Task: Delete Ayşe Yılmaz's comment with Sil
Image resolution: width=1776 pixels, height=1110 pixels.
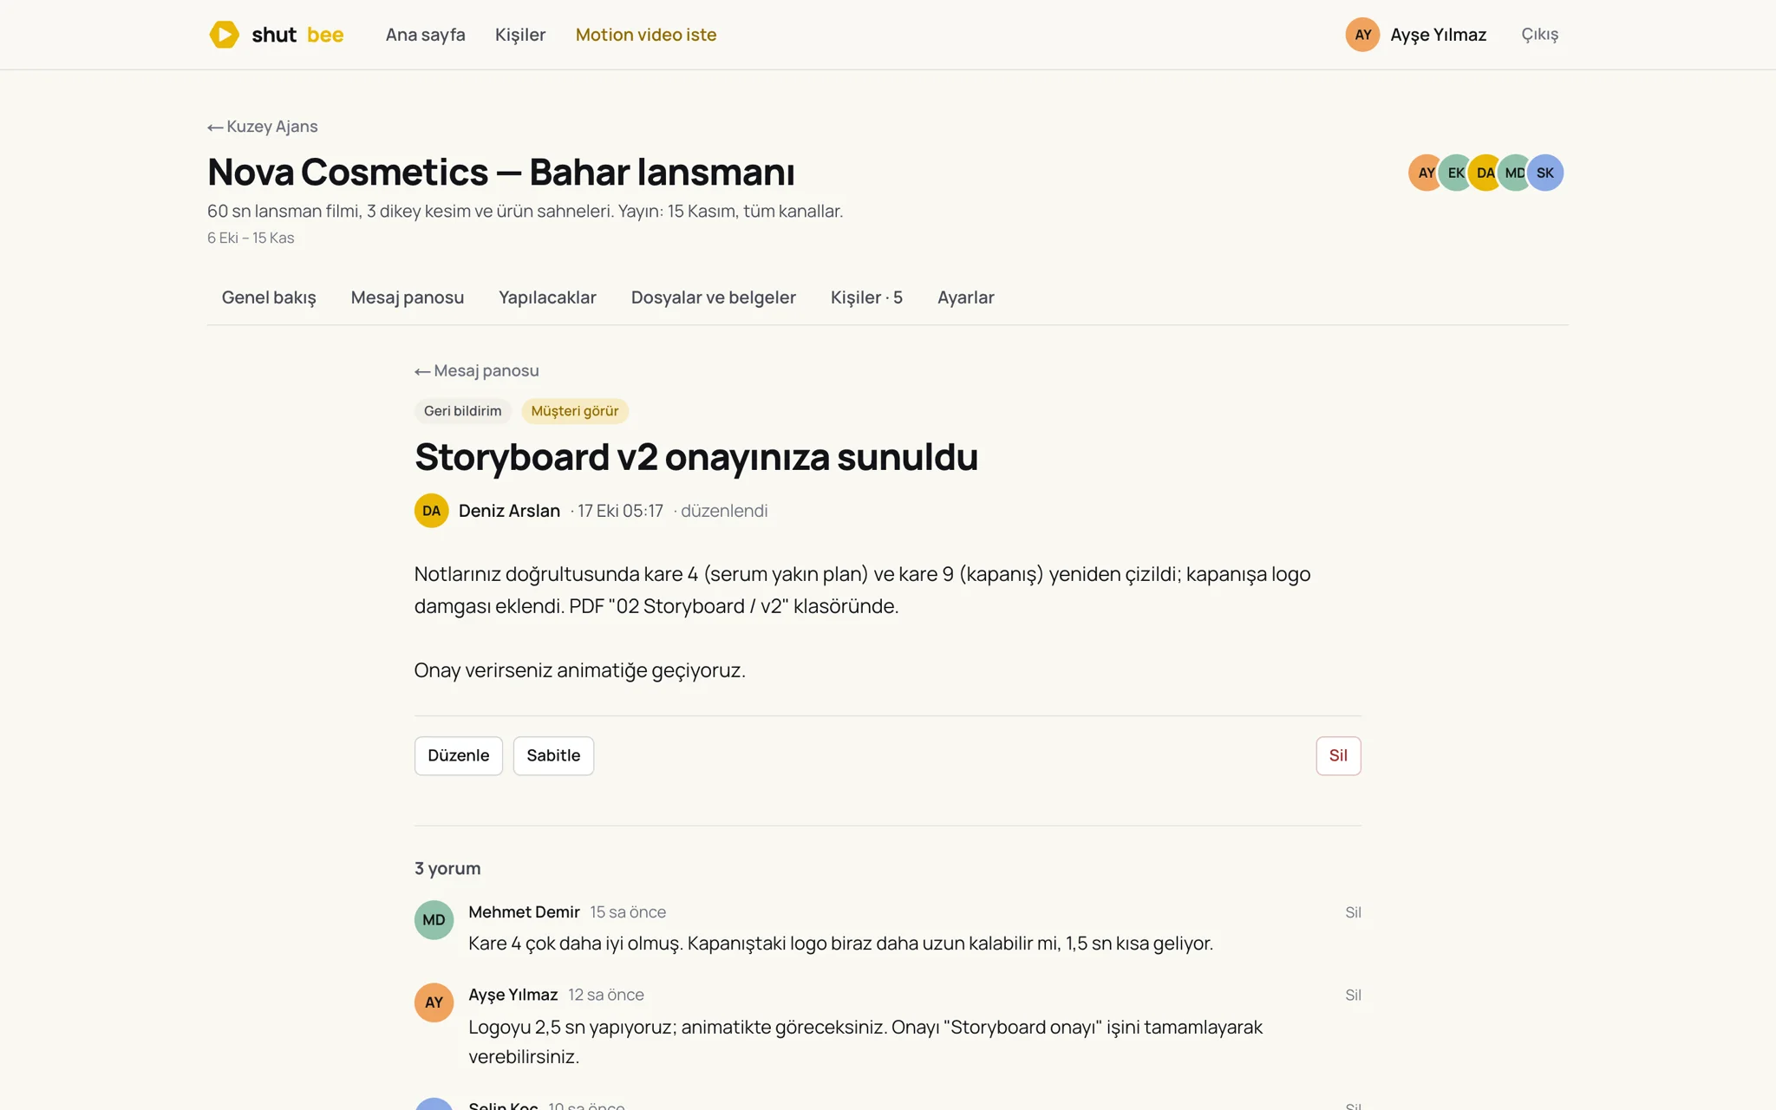Action: coord(1353,995)
